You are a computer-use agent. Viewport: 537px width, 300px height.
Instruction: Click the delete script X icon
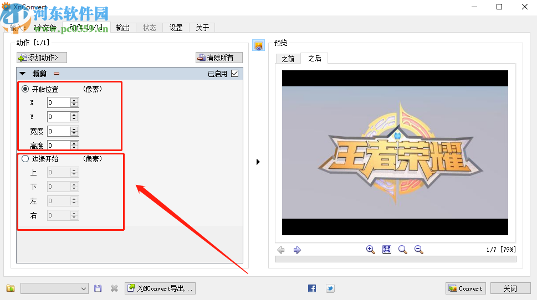[x=114, y=288]
